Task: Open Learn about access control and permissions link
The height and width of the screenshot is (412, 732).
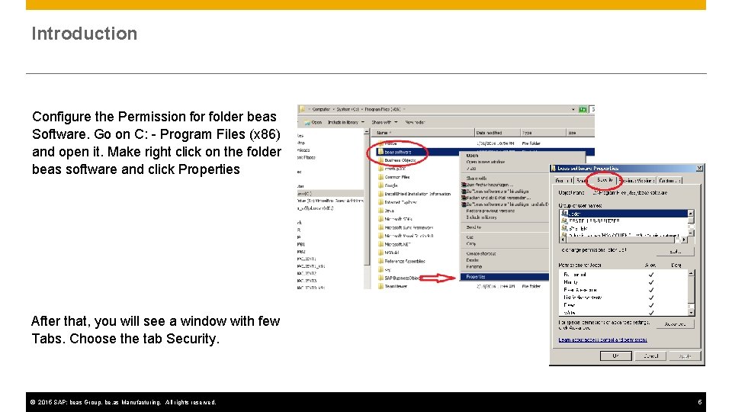Action: tap(602, 340)
